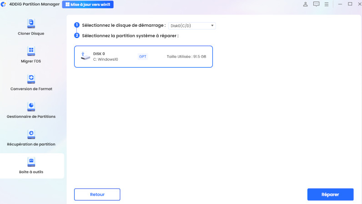Open the Cloner Disque tool icon
362x204 pixels.
(31, 24)
